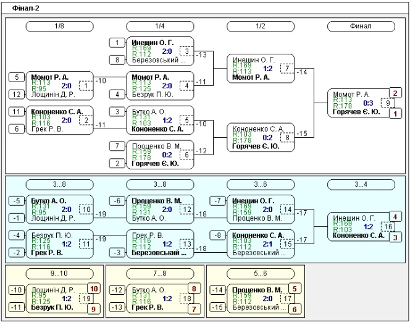The height and width of the screenshot is (322, 410).
Task: Click the 0:3 score in the final
Action: tap(368, 103)
